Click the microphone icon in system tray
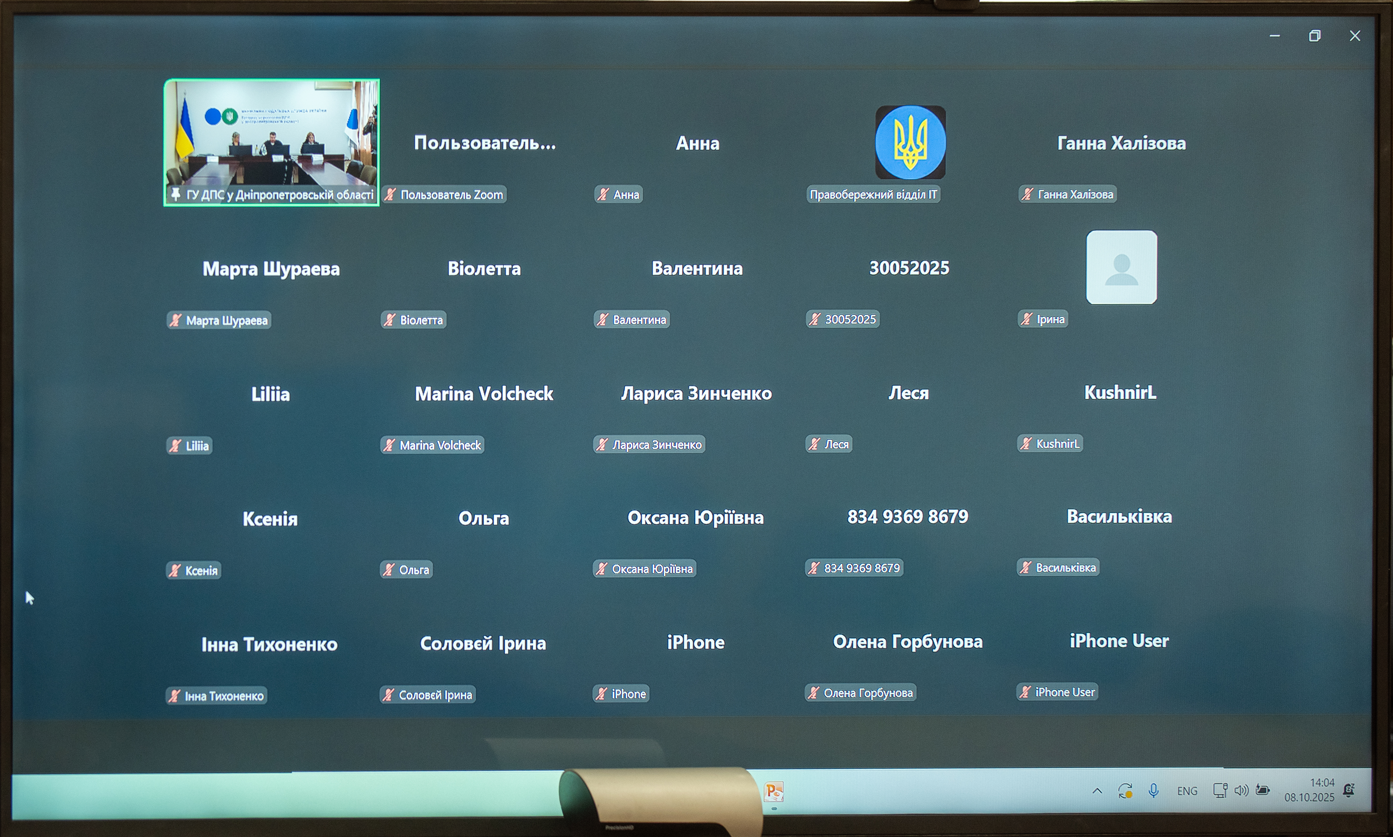The width and height of the screenshot is (1393, 837). (1153, 791)
